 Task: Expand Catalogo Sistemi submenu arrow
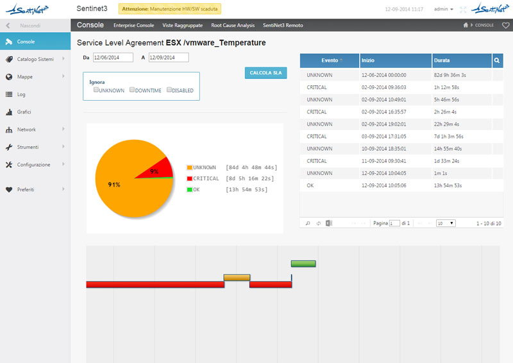click(x=63, y=58)
